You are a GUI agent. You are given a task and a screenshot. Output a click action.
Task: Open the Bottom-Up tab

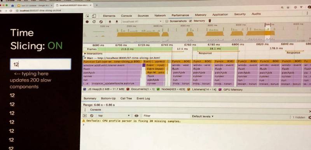[x=108, y=98]
